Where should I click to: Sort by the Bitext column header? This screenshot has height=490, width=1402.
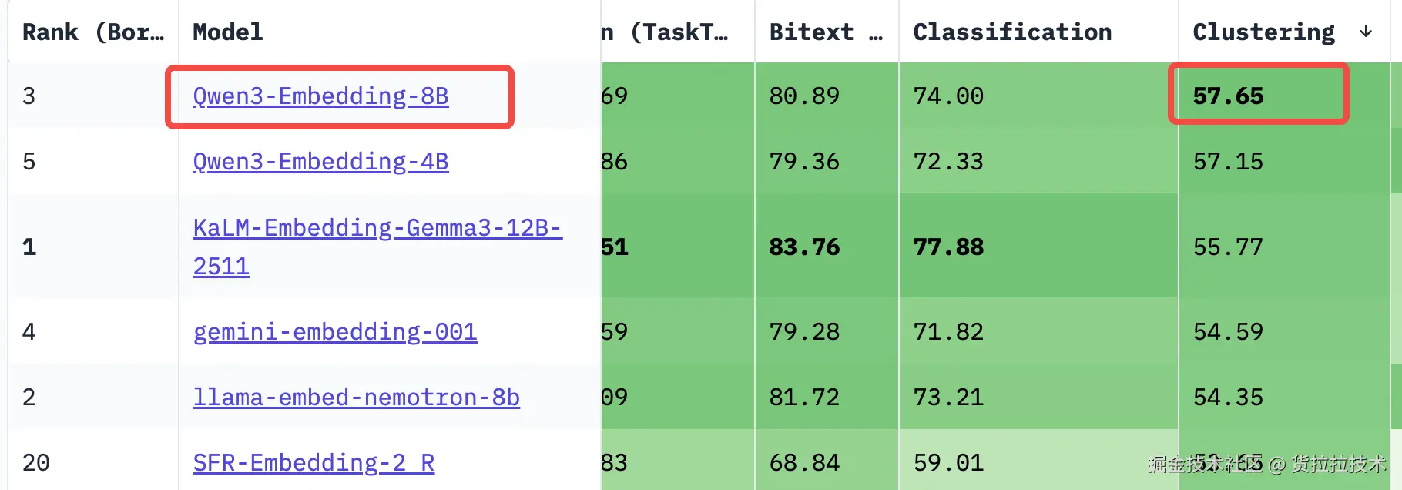coord(811,32)
